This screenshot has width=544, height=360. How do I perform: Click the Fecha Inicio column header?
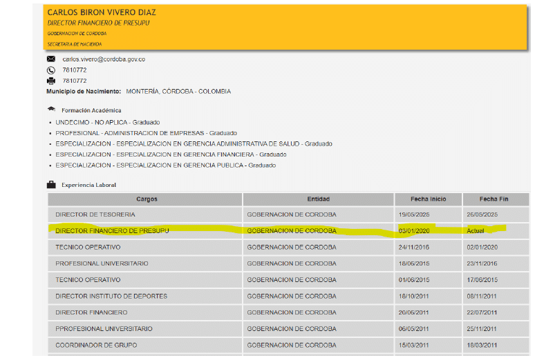428,199
